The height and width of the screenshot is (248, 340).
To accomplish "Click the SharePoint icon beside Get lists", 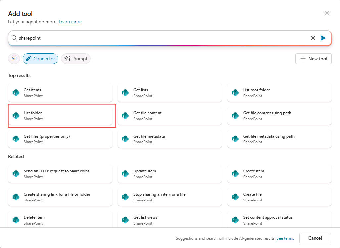I will click(125, 93).
